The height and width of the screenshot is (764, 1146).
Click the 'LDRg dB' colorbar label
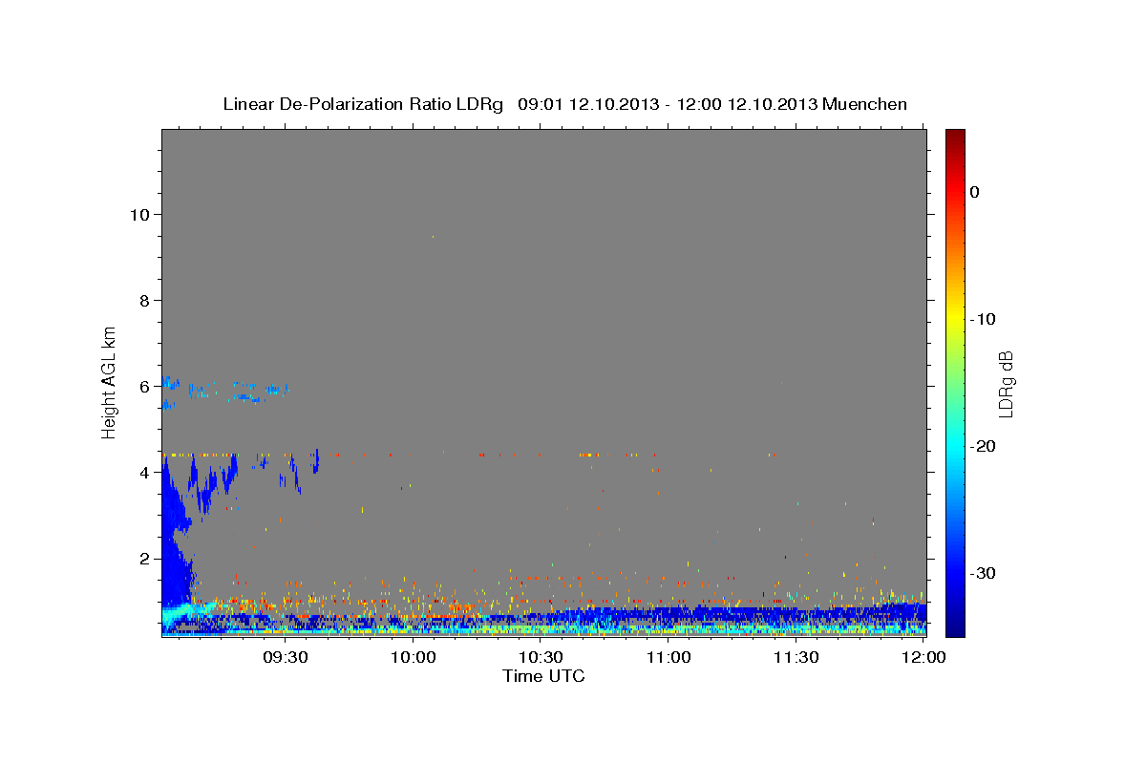1006,384
